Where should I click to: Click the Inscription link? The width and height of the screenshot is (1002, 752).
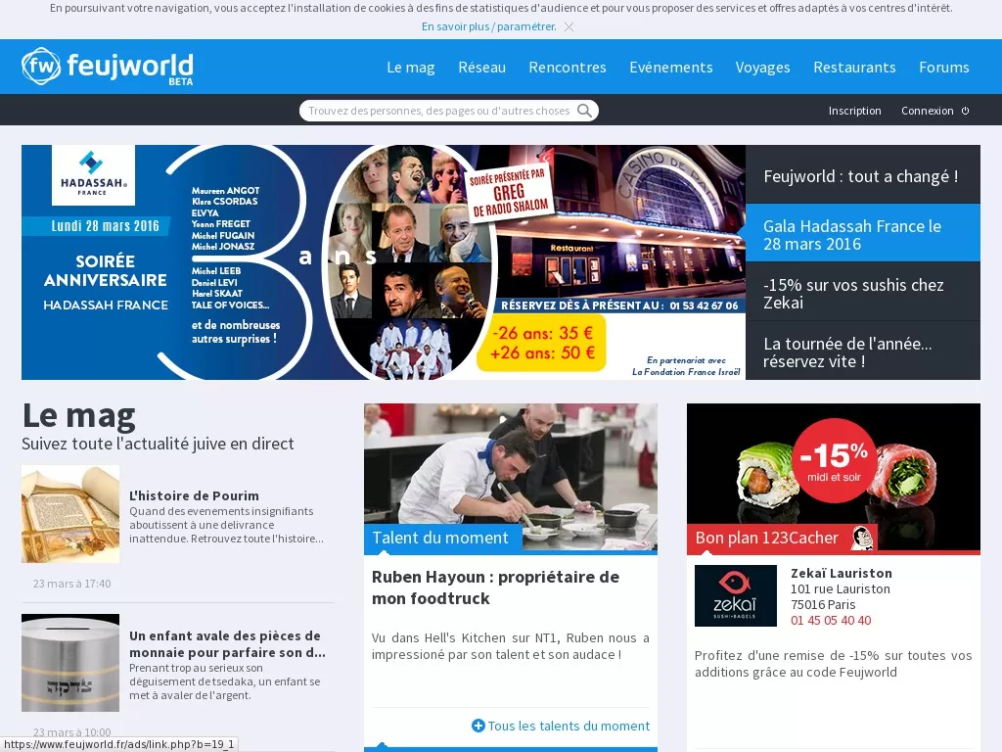[x=854, y=111]
